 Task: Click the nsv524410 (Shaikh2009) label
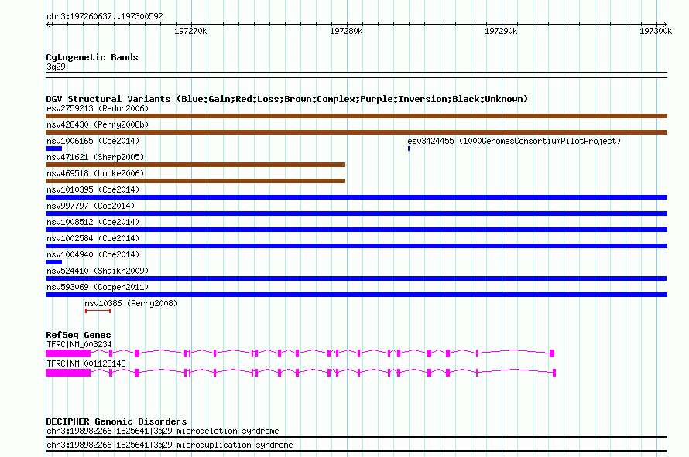pyautogui.click(x=98, y=271)
